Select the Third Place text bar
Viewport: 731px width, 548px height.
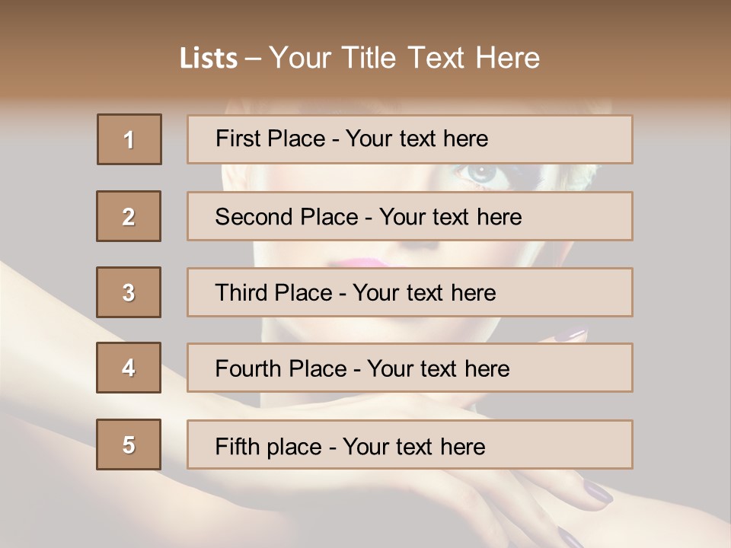tap(410, 292)
